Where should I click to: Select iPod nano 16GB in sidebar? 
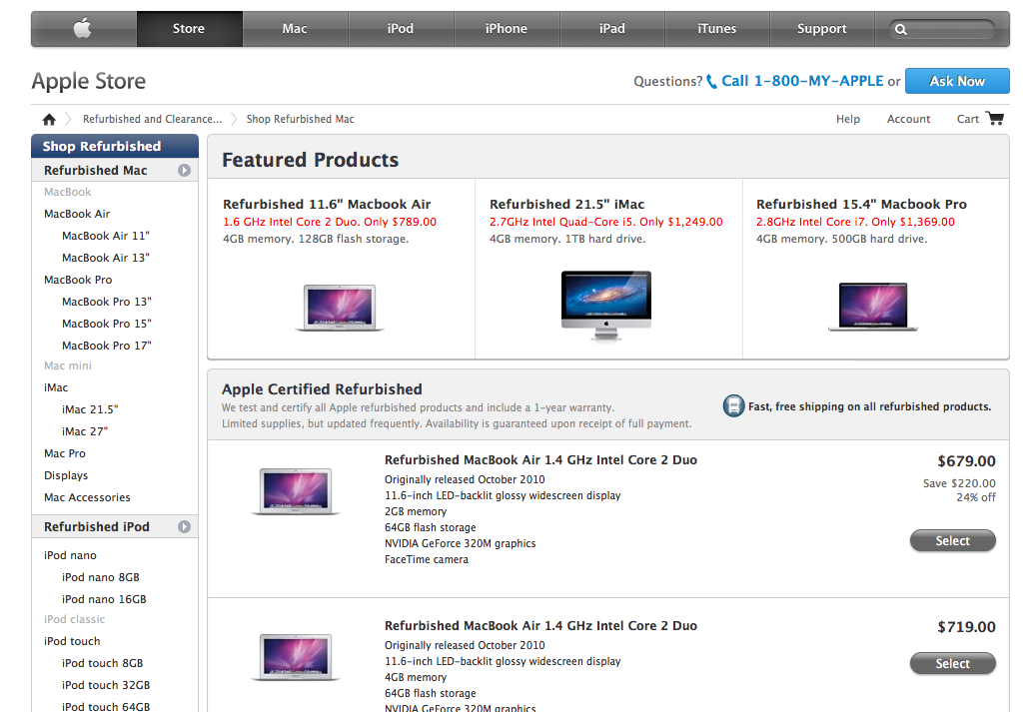[104, 599]
